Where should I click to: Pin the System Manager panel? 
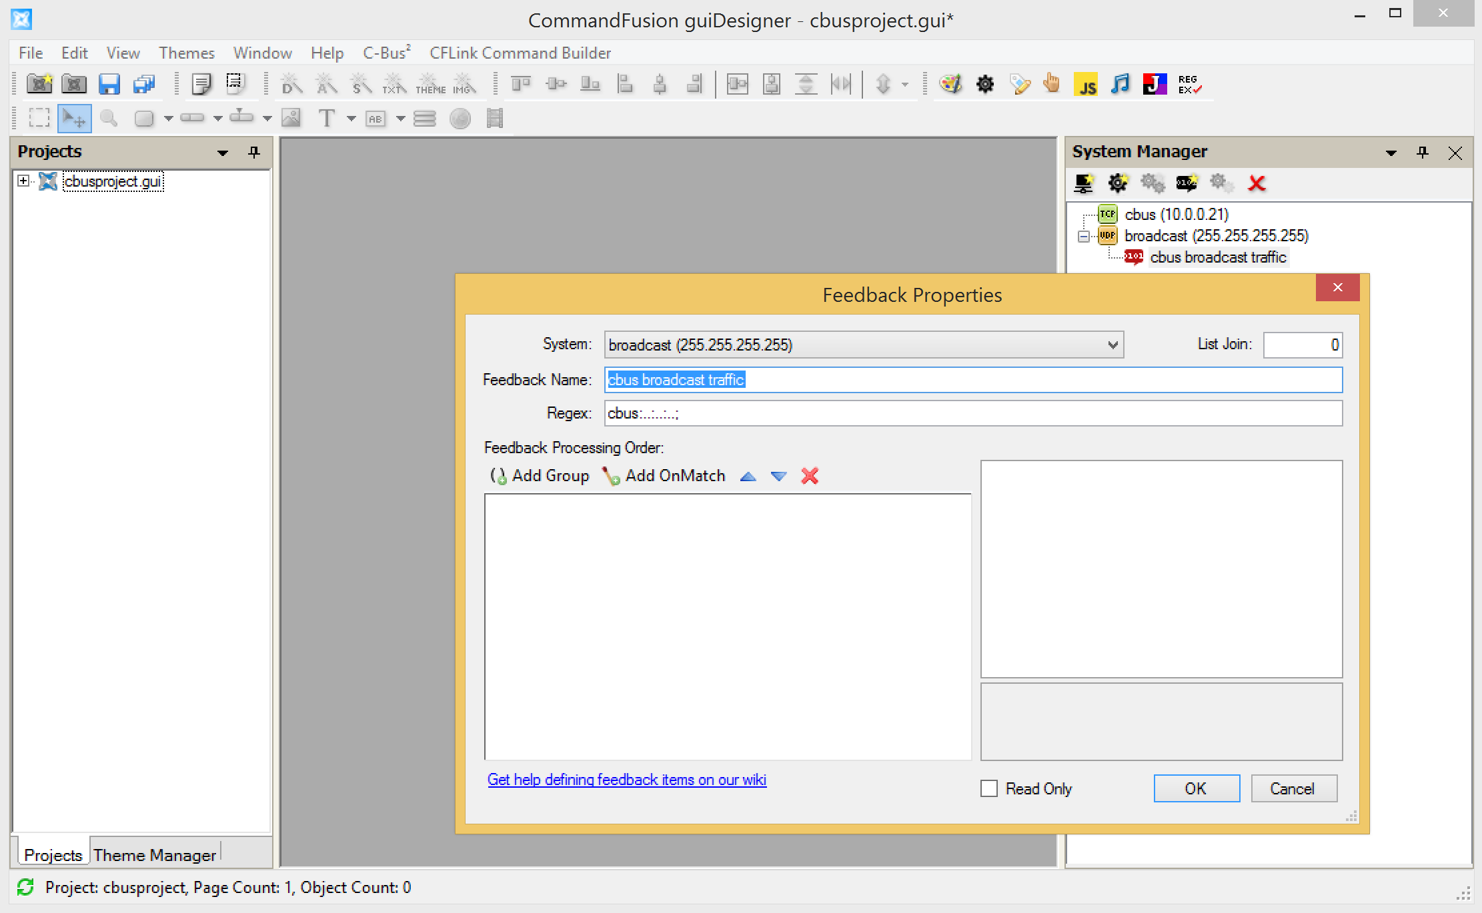(x=1422, y=153)
